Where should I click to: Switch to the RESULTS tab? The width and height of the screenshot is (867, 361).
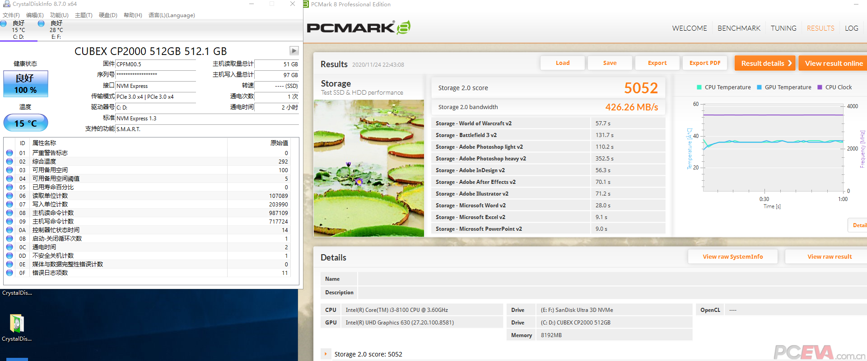click(820, 28)
